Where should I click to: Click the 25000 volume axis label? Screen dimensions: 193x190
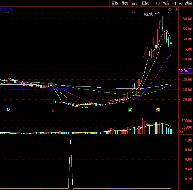point(187,127)
